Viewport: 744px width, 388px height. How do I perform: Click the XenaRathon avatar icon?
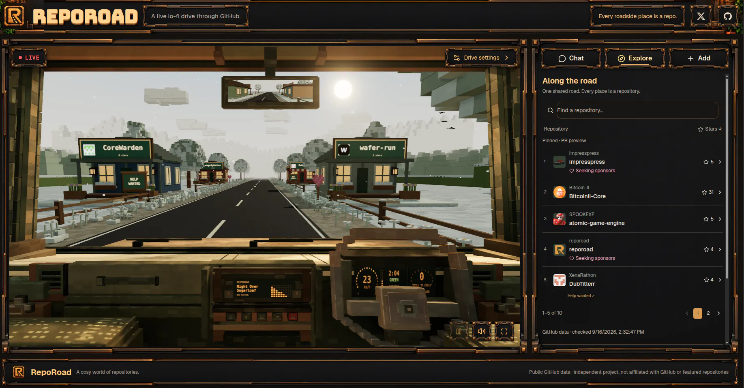pos(560,280)
